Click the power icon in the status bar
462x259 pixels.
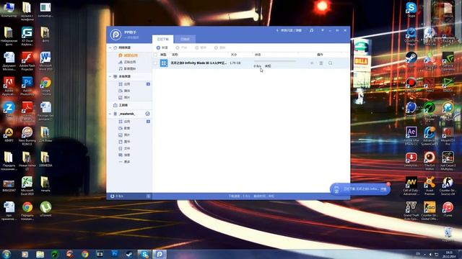click(113, 196)
